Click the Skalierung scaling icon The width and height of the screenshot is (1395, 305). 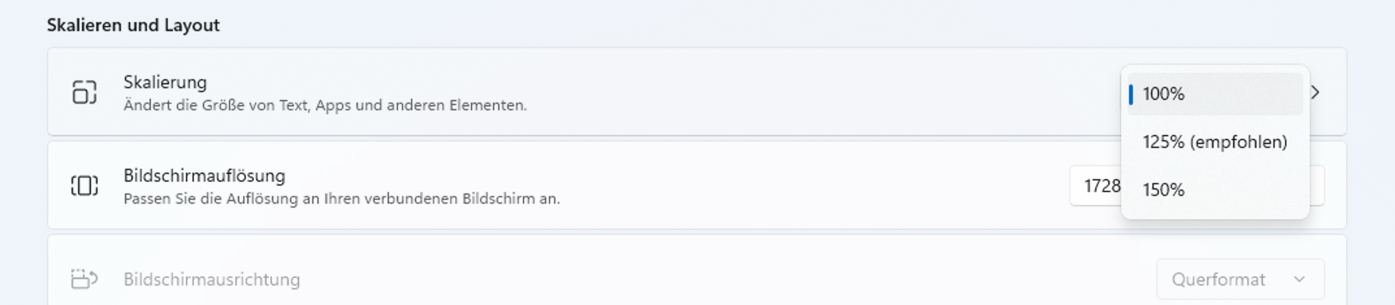[85, 92]
